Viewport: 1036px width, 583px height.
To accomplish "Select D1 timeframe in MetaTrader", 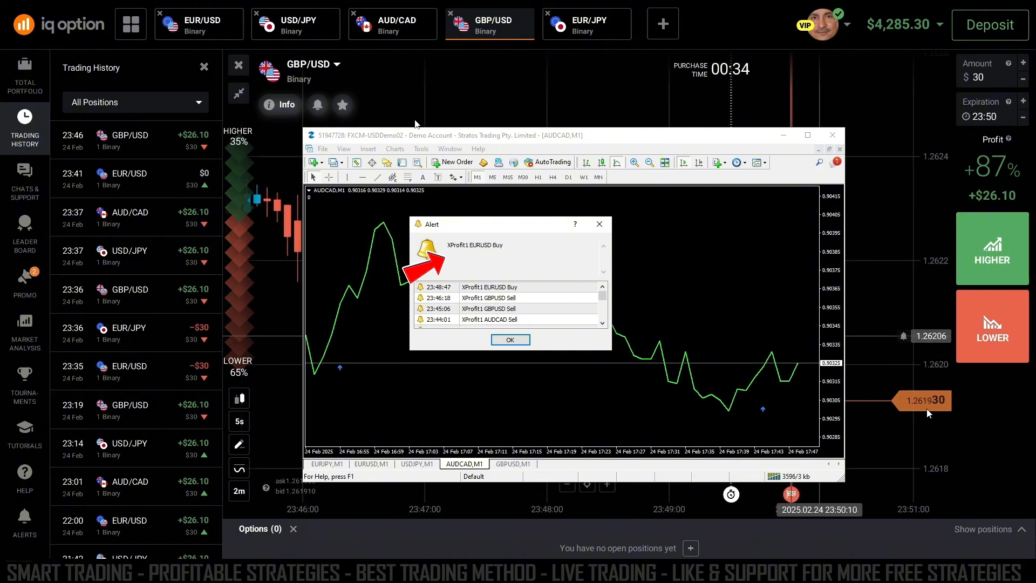I will click(568, 177).
